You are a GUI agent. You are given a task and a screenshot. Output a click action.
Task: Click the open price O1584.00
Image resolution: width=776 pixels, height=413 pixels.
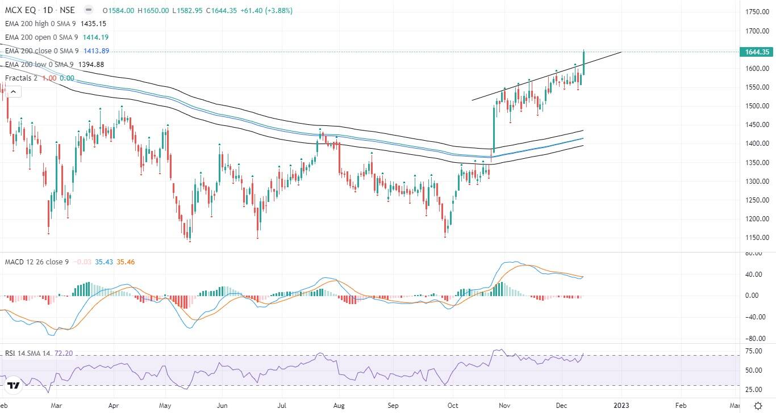click(119, 10)
